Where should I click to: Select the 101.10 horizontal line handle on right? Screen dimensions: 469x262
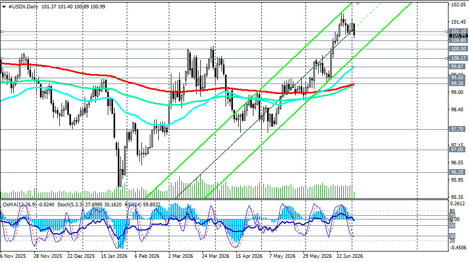click(447, 32)
